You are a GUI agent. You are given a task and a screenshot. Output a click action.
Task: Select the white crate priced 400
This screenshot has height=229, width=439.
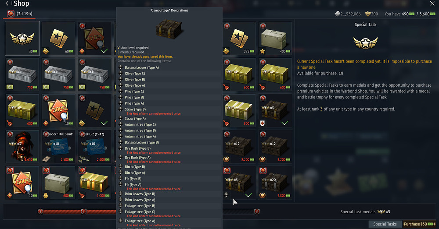click(275, 38)
